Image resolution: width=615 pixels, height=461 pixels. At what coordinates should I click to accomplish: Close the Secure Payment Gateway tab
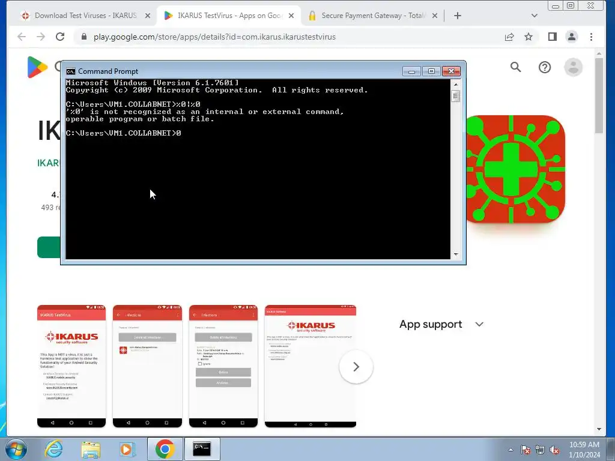tap(435, 16)
